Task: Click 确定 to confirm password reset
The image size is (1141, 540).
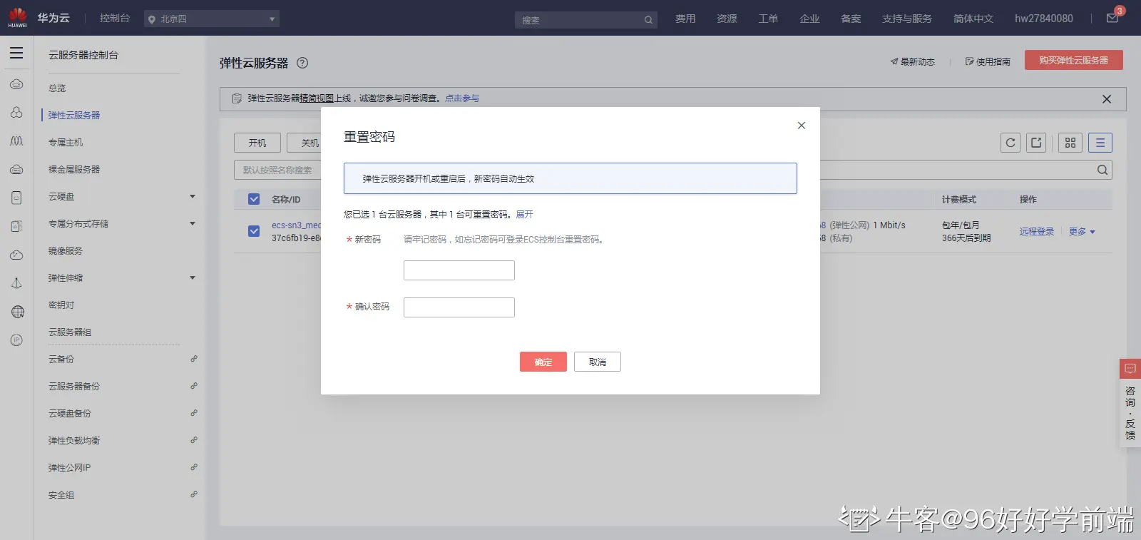Action: pos(543,362)
